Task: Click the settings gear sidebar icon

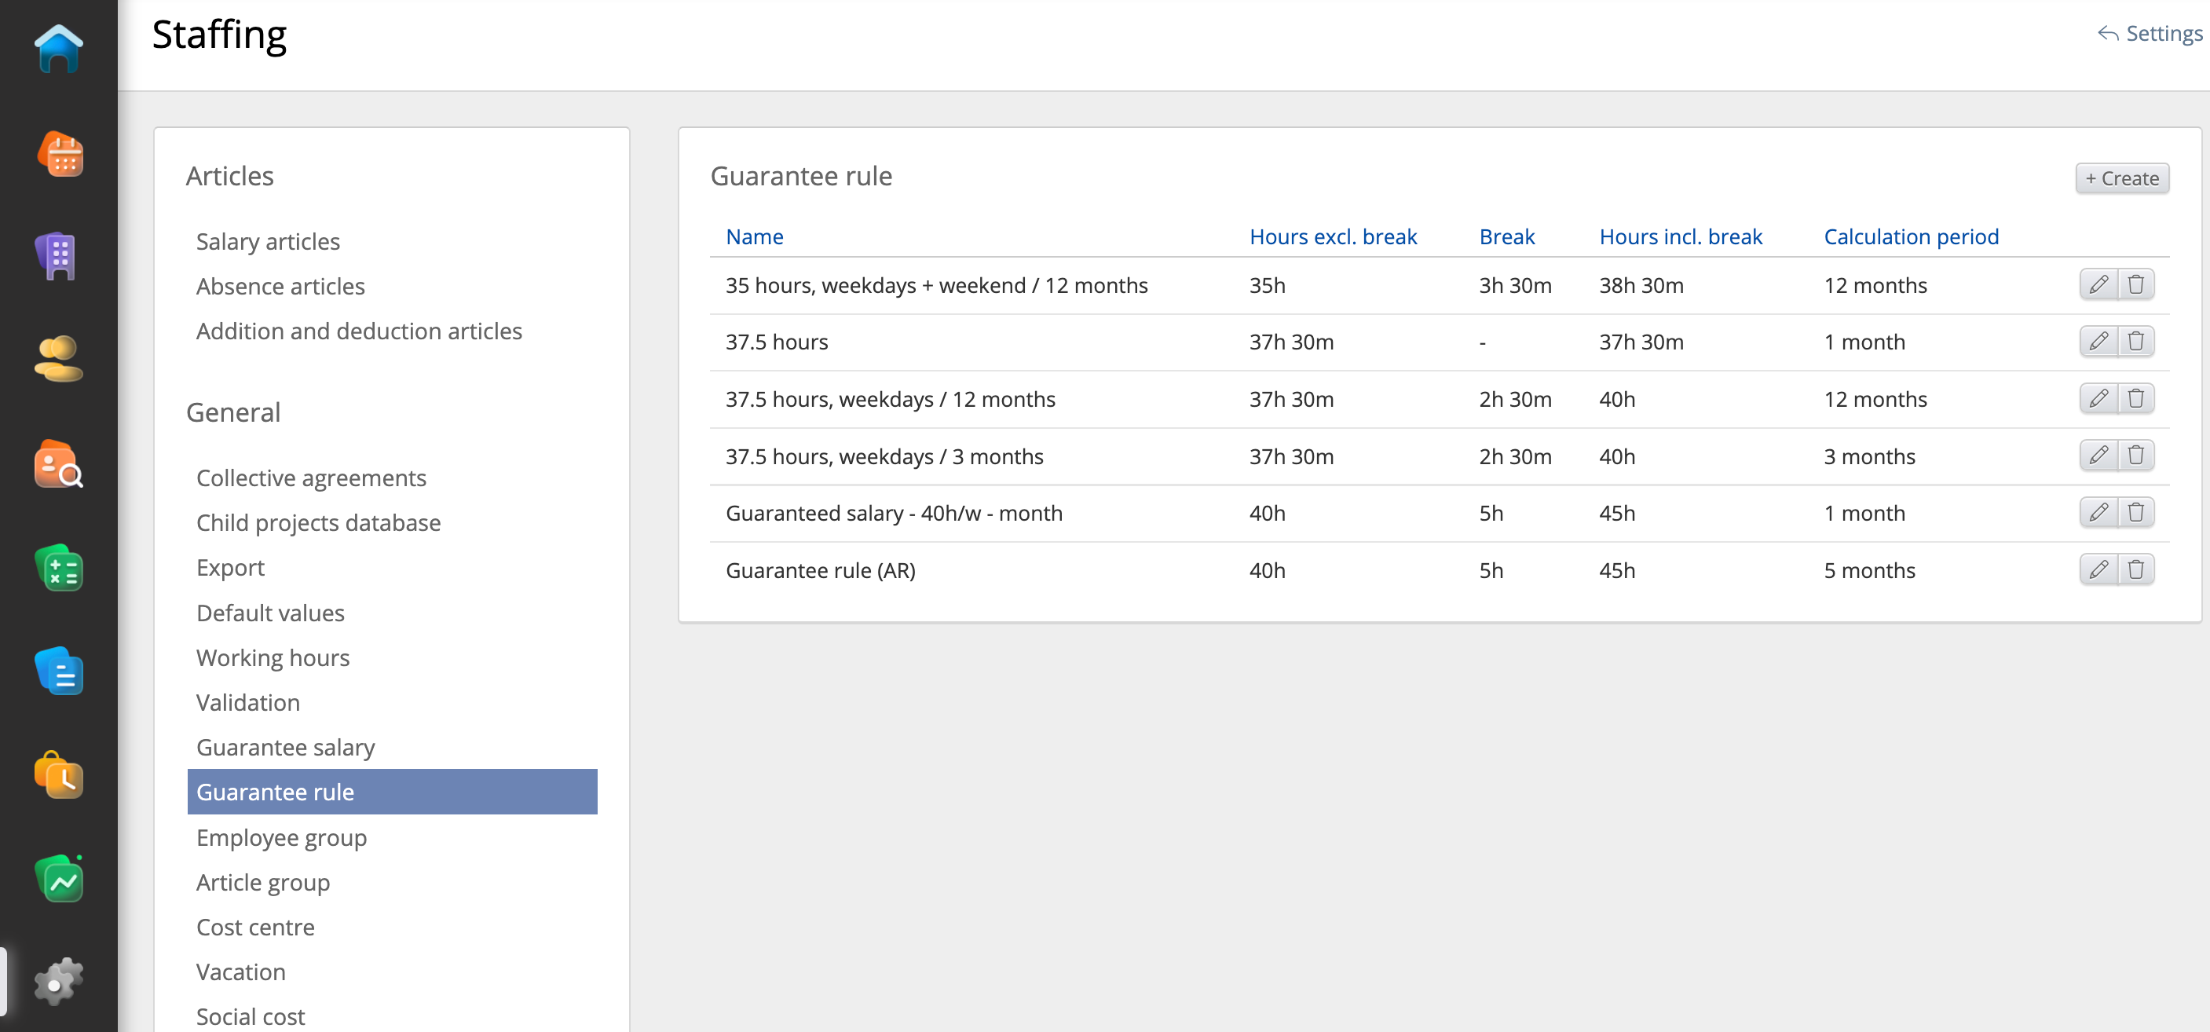Action: point(58,982)
